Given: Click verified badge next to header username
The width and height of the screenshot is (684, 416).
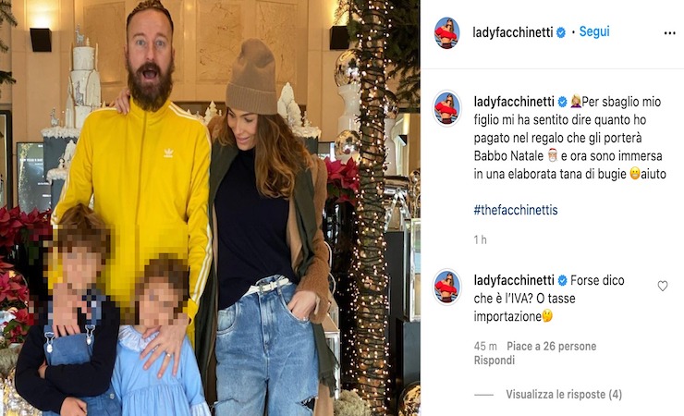Looking at the screenshot, I should coord(561,32).
